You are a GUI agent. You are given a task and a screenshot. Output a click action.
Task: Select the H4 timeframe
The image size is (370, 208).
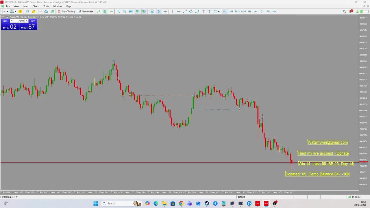256,12
